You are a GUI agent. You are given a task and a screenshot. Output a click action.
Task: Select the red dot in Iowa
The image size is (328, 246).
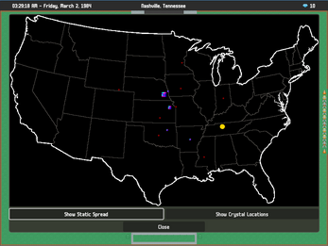click(x=181, y=89)
